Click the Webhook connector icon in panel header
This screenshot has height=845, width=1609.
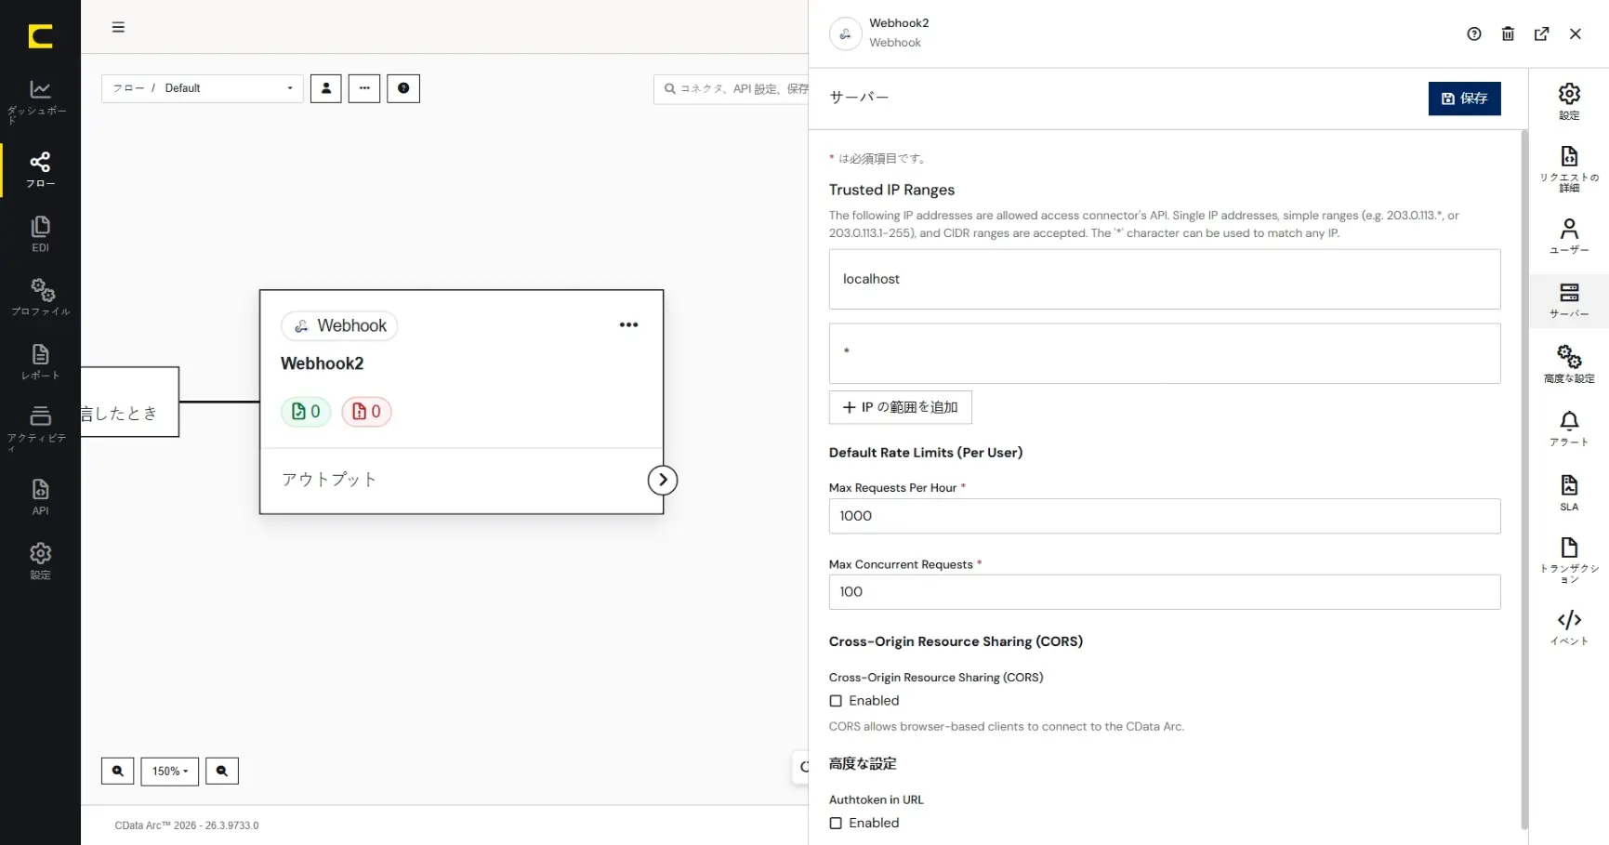coord(845,33)
